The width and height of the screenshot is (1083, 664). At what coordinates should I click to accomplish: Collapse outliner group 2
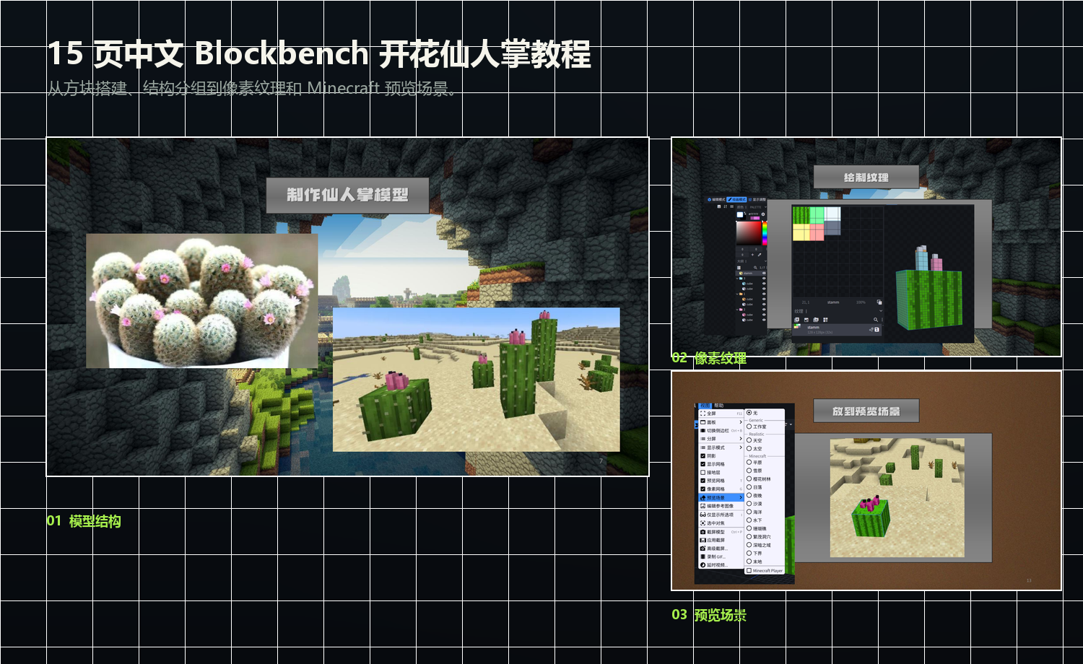(737, 310)
